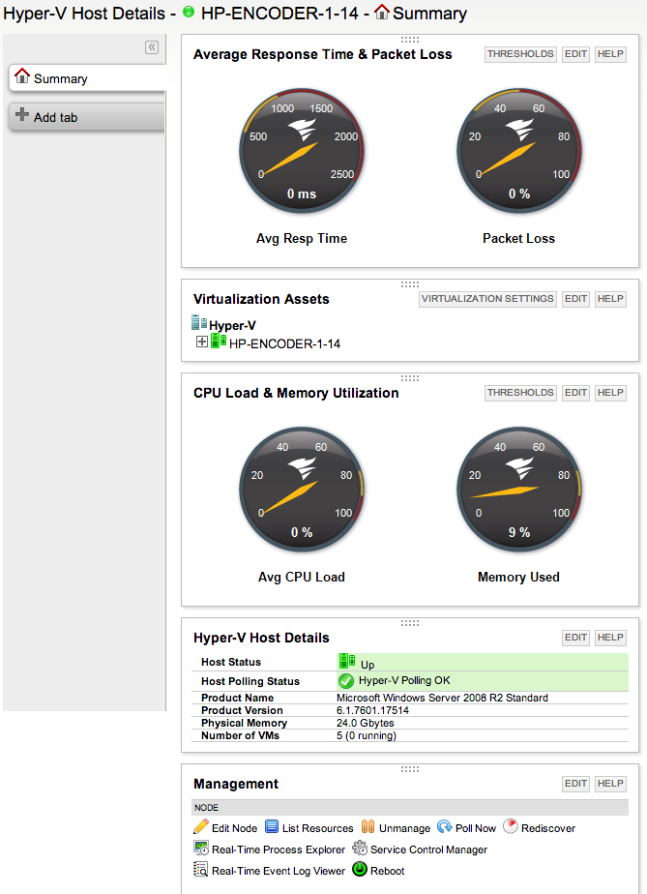Image resolution: width=647 pixels, height=894 pixels.
Task: Click the 'Hyper-V Polling OK' status text
Action: (404, 680)
